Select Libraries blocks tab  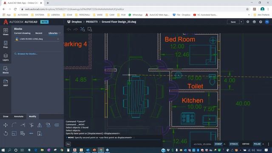click(53, 33)
